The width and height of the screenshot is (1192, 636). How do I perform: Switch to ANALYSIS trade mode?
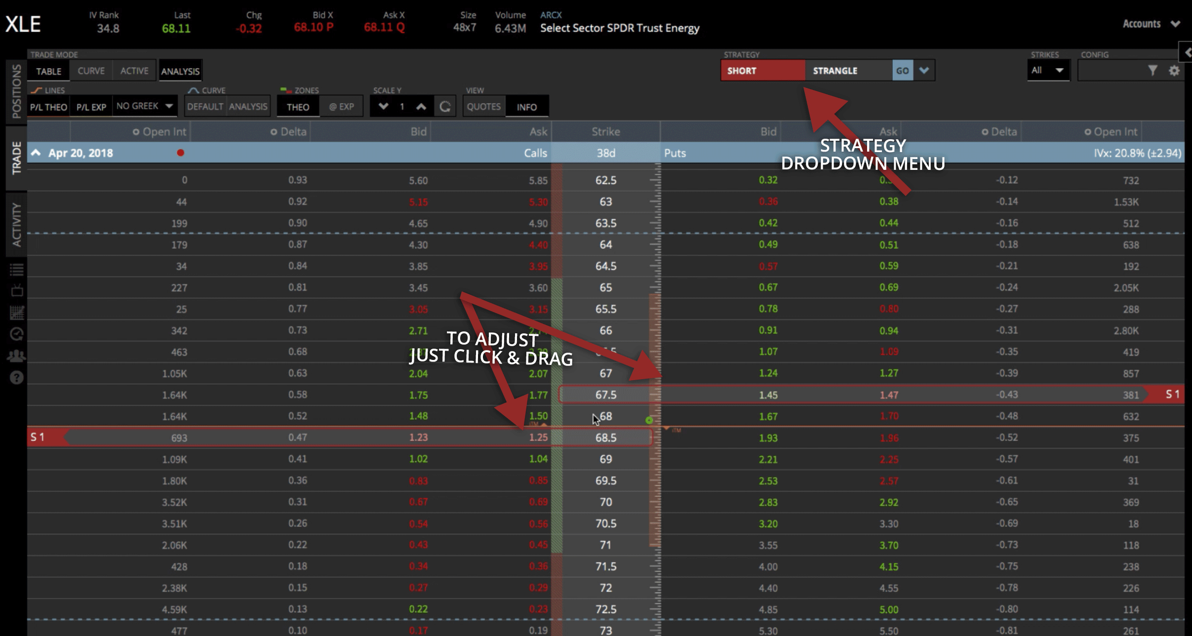[x=180, y=71]
